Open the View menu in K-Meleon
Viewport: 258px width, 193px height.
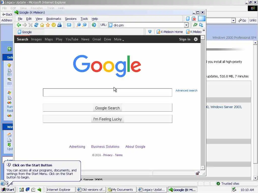[x=39, y=19]
